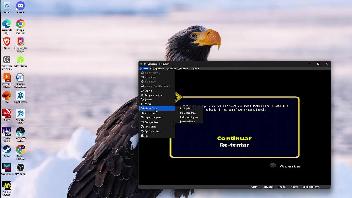Viewport: 352px width, 198px height.
Task: Click VPS: 60 in status bar
Action: point(294,187)
